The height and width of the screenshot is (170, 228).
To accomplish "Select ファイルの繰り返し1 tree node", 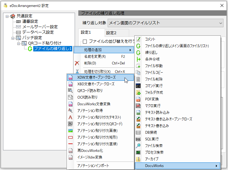I will coord(53,49).
